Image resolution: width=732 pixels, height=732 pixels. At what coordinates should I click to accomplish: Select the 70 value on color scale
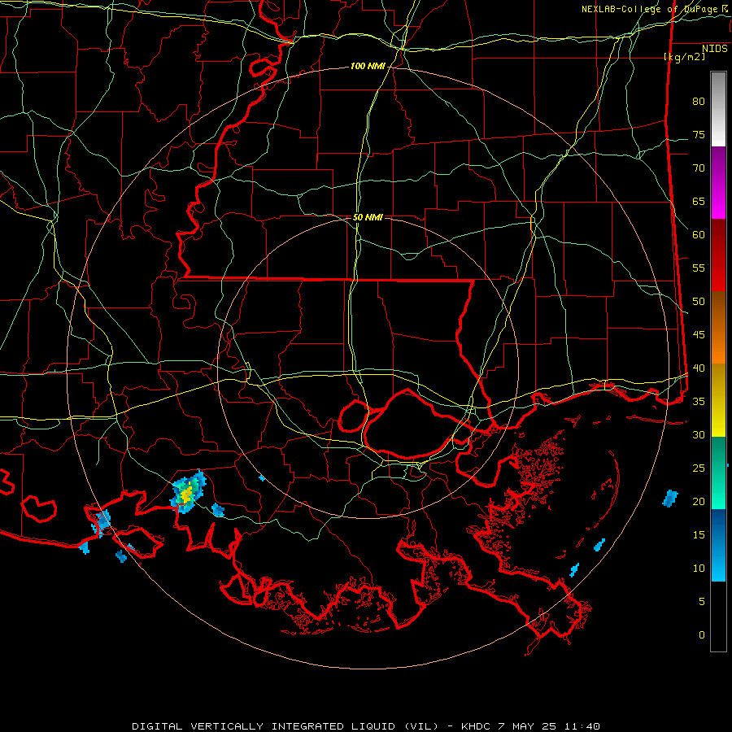(x=699, y=168)
